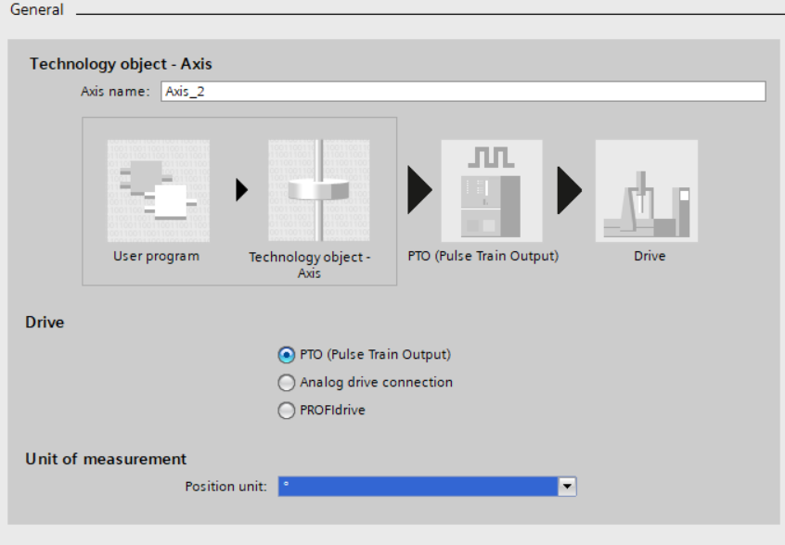Click the General section header
This screenshot has height=545, width=785.
coord(37,9)
